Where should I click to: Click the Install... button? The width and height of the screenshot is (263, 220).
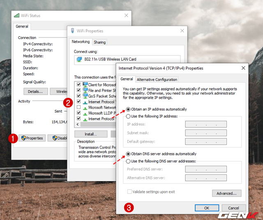[x=90, y=134]
